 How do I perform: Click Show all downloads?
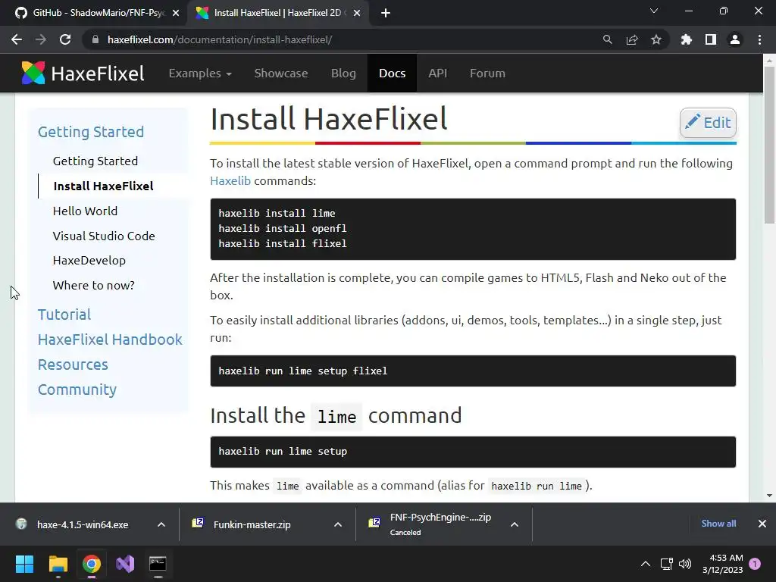718,524
